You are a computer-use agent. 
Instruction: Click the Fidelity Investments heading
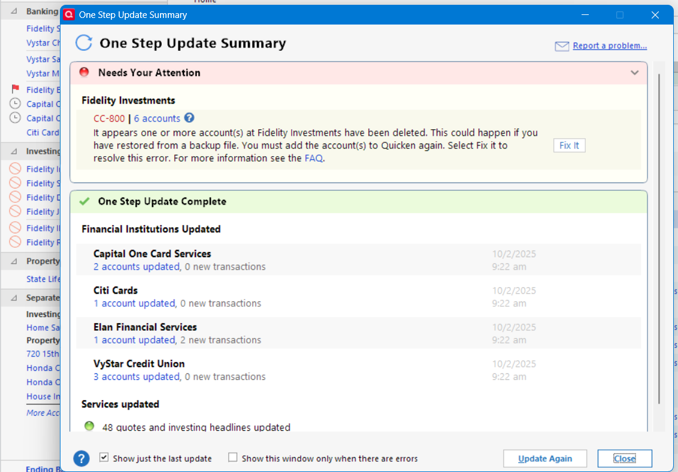[128, 101]
